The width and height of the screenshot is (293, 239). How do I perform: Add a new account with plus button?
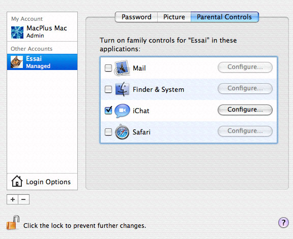tap(13, 199)
